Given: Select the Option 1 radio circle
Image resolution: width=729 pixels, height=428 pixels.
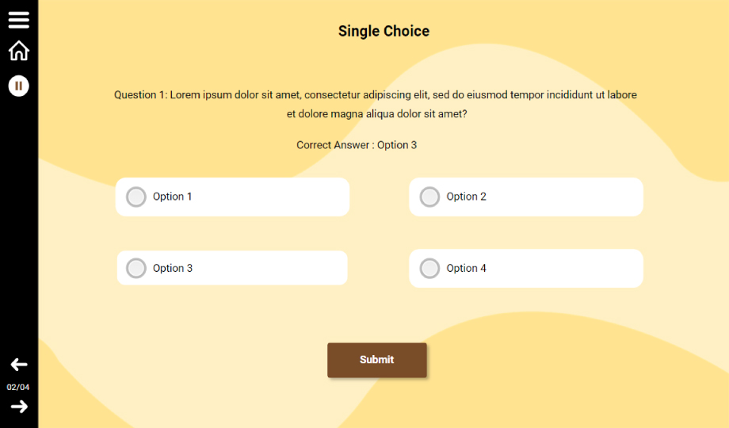Looking at the screenshot, I should (136, 197).
